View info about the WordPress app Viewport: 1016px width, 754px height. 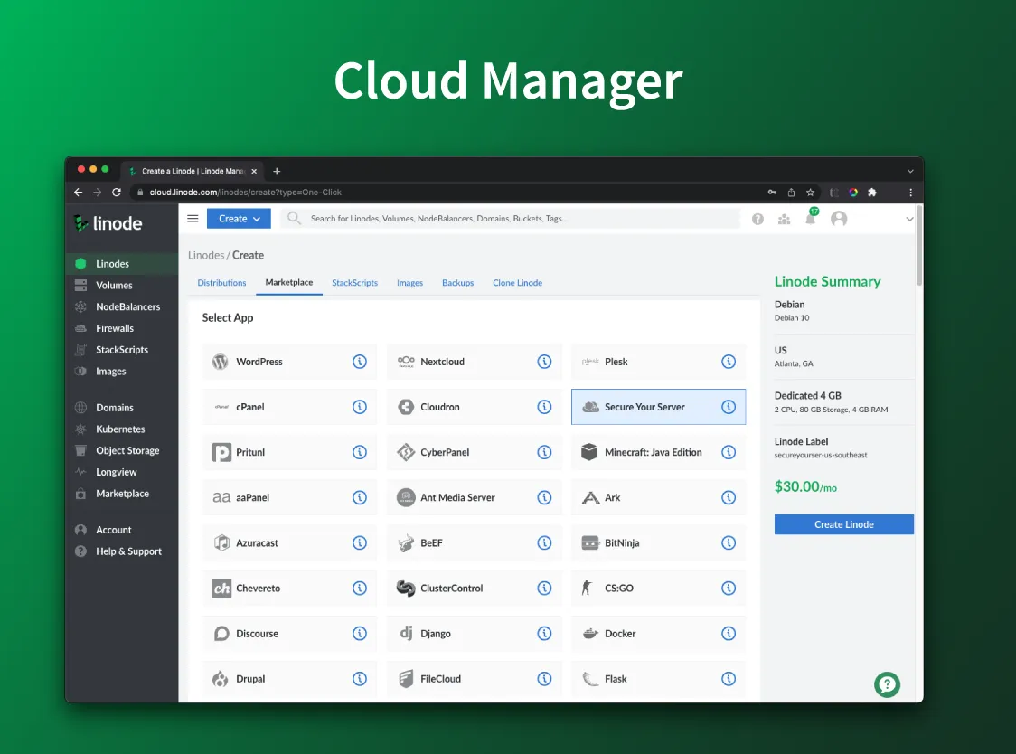pos(361,361)
